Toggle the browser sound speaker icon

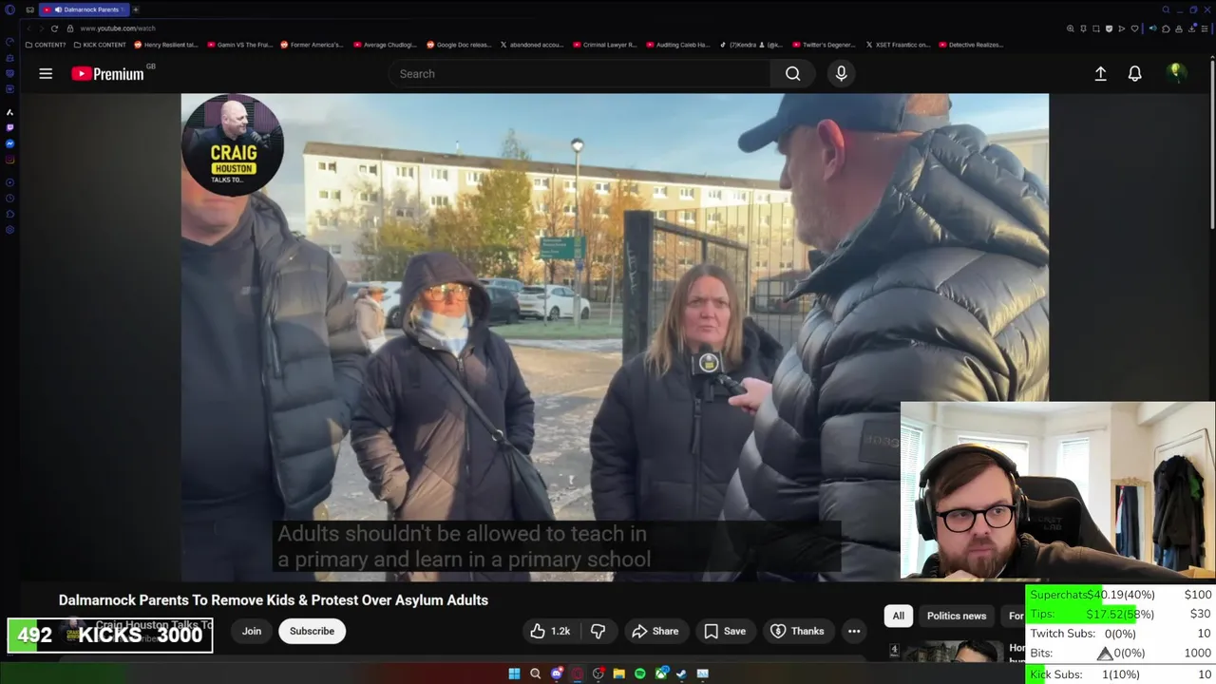pos(1153,28)
